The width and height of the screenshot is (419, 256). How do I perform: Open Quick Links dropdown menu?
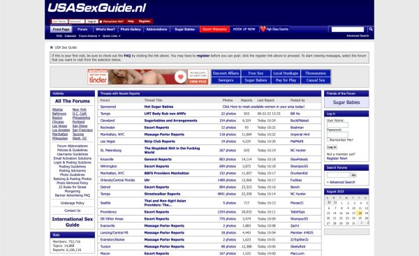tap(112, 36)
